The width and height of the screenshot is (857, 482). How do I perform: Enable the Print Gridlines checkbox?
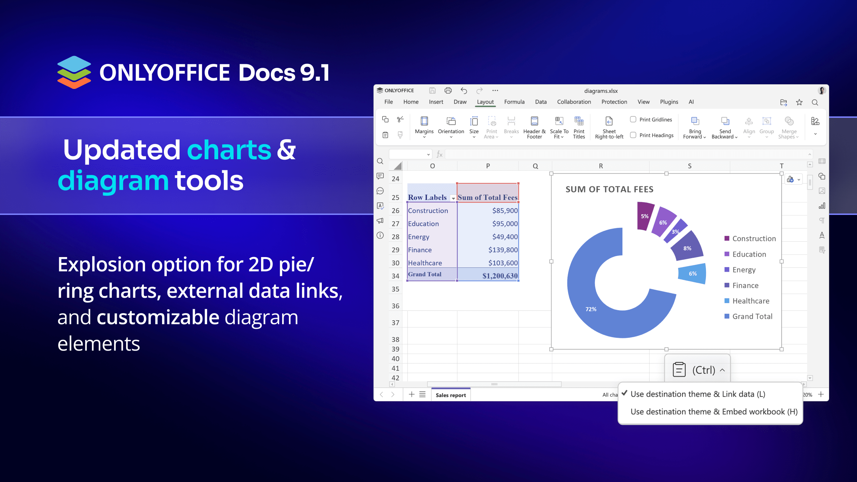click(x=633, y=119)
